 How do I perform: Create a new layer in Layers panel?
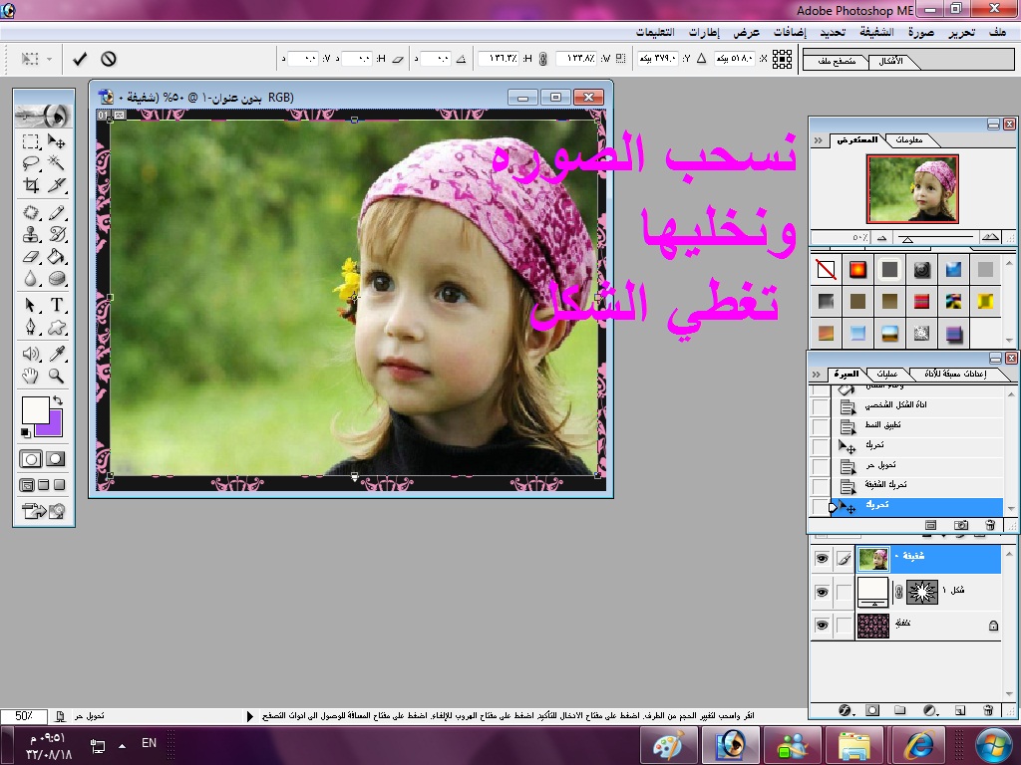point(959,710)
